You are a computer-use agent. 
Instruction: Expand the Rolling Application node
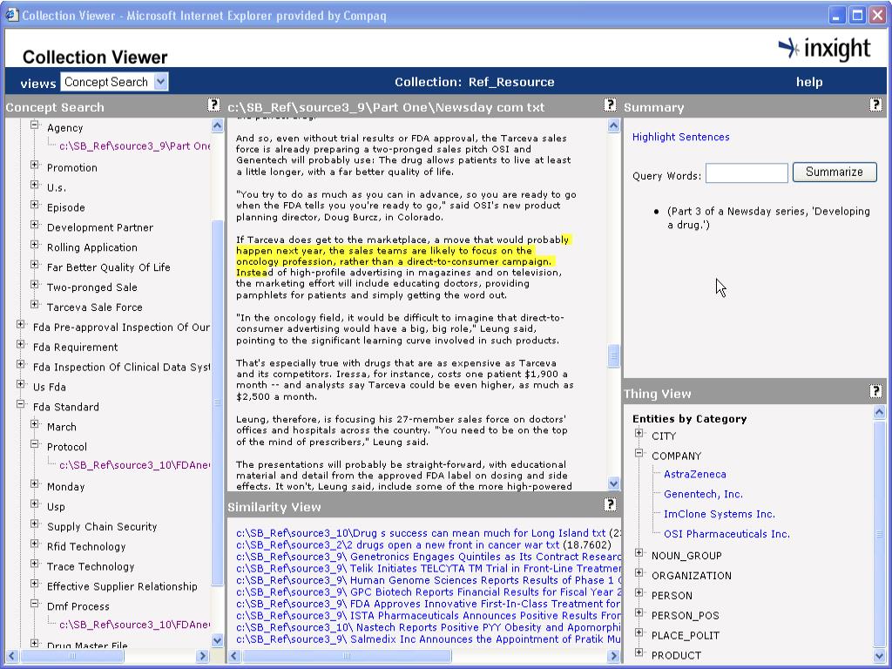[x=35, y=245]
